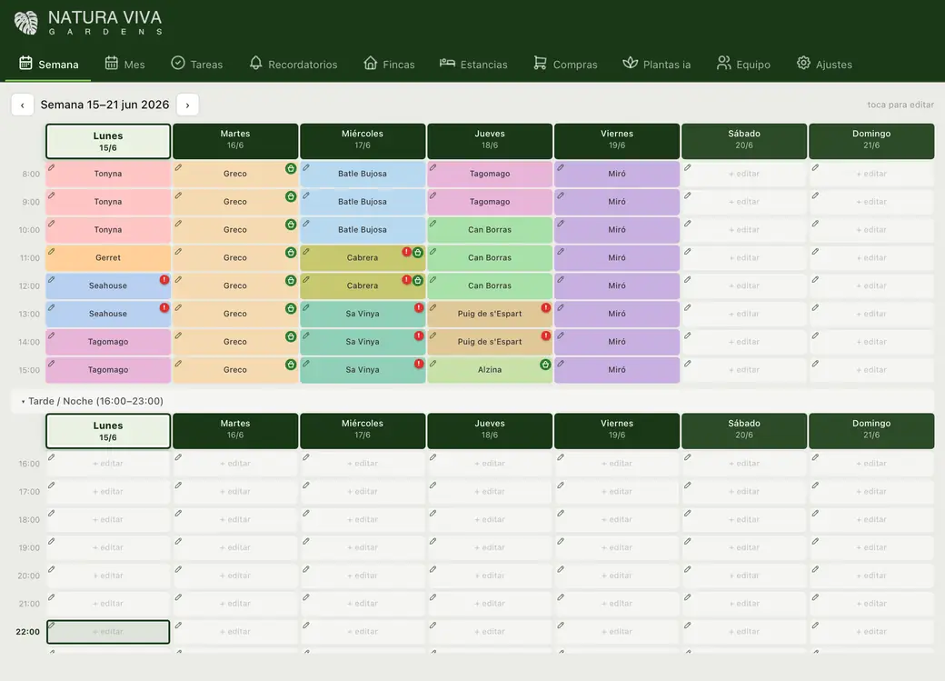Click the 'toca para editar' hint text
Viewport: 945px width, 681px height.
[x=900, y=105]
